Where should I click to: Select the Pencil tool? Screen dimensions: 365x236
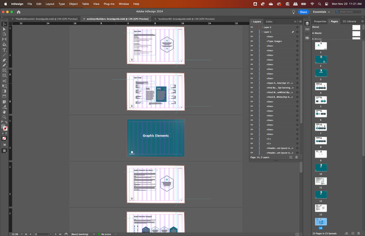[4, 65]
